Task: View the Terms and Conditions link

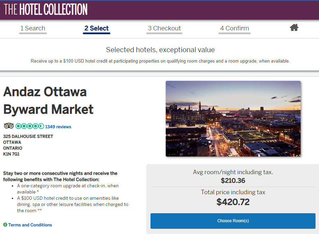Action: [30, 225]
